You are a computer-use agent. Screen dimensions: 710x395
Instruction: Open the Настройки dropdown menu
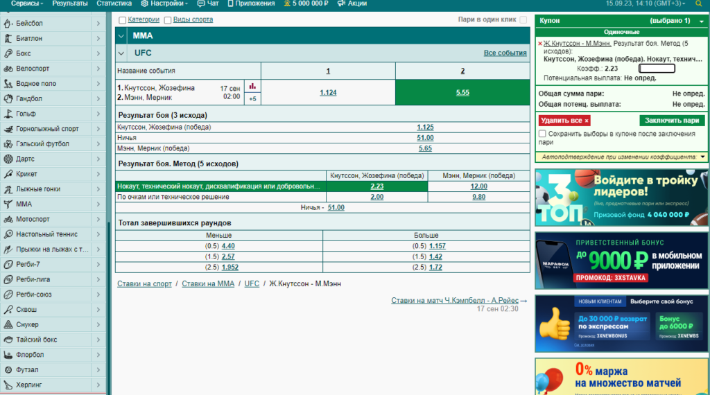click(164, 3)
